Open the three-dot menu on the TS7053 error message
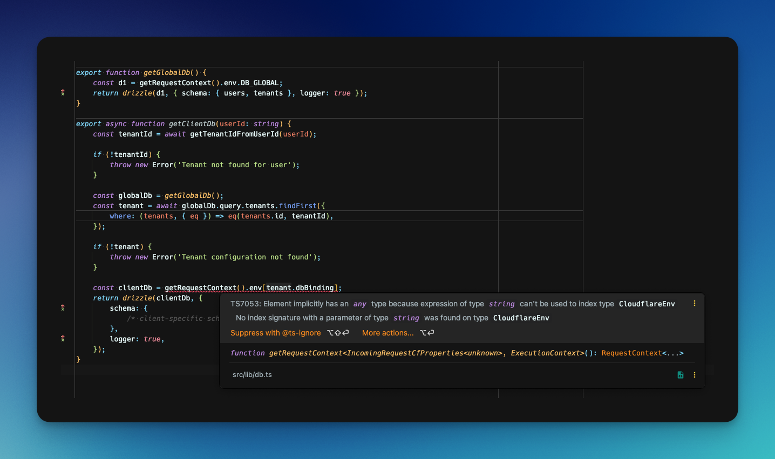The image size is (775, 459). click(695, 304)
